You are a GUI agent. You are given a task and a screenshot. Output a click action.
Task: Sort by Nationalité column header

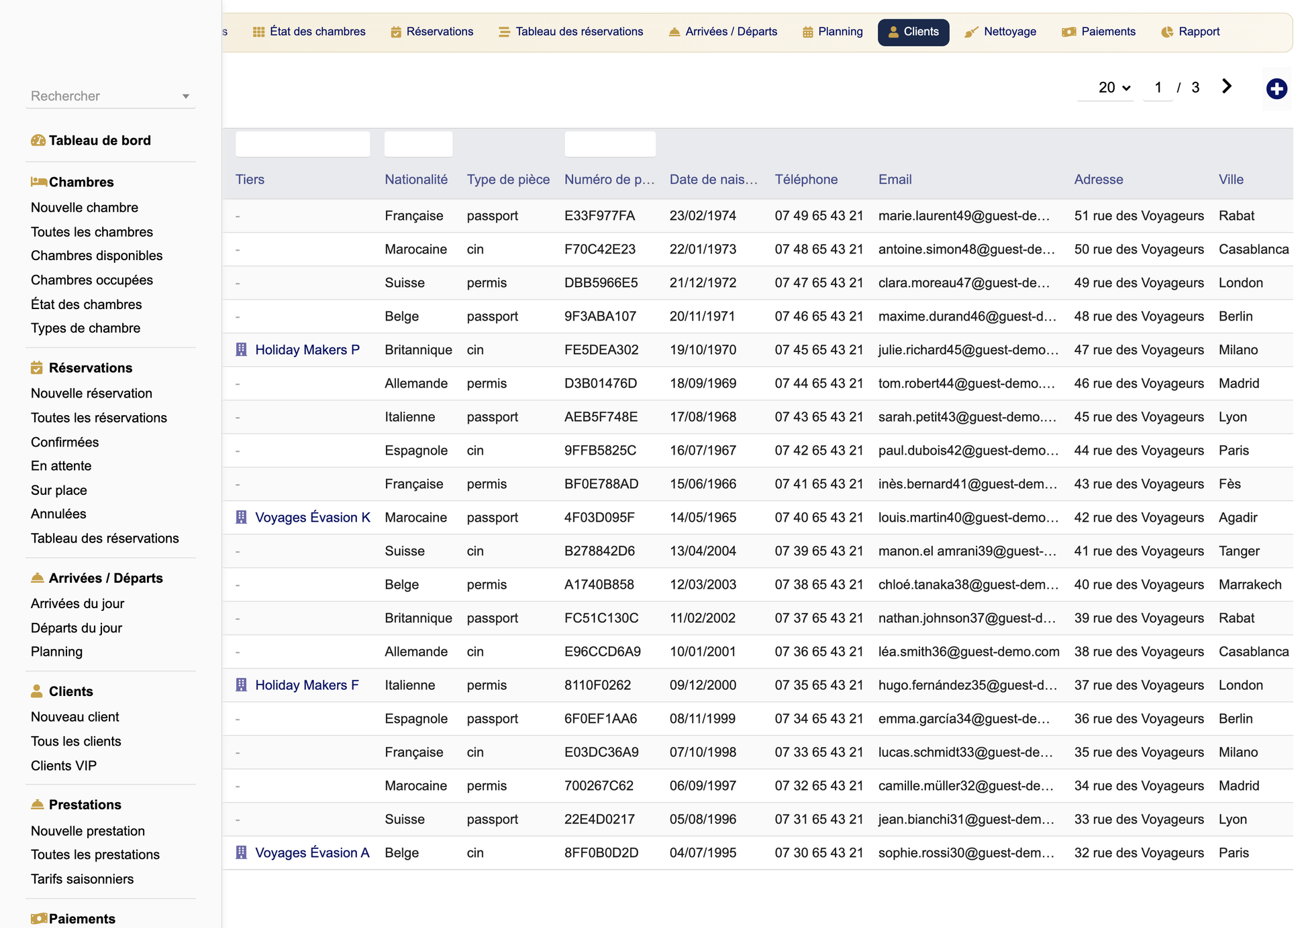tap(416, 179)
